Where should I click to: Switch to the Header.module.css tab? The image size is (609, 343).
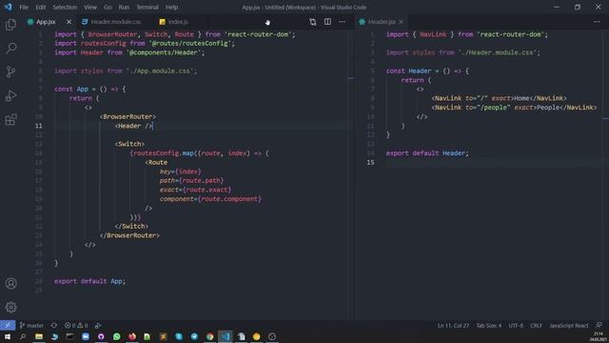(x=116, y=22)
